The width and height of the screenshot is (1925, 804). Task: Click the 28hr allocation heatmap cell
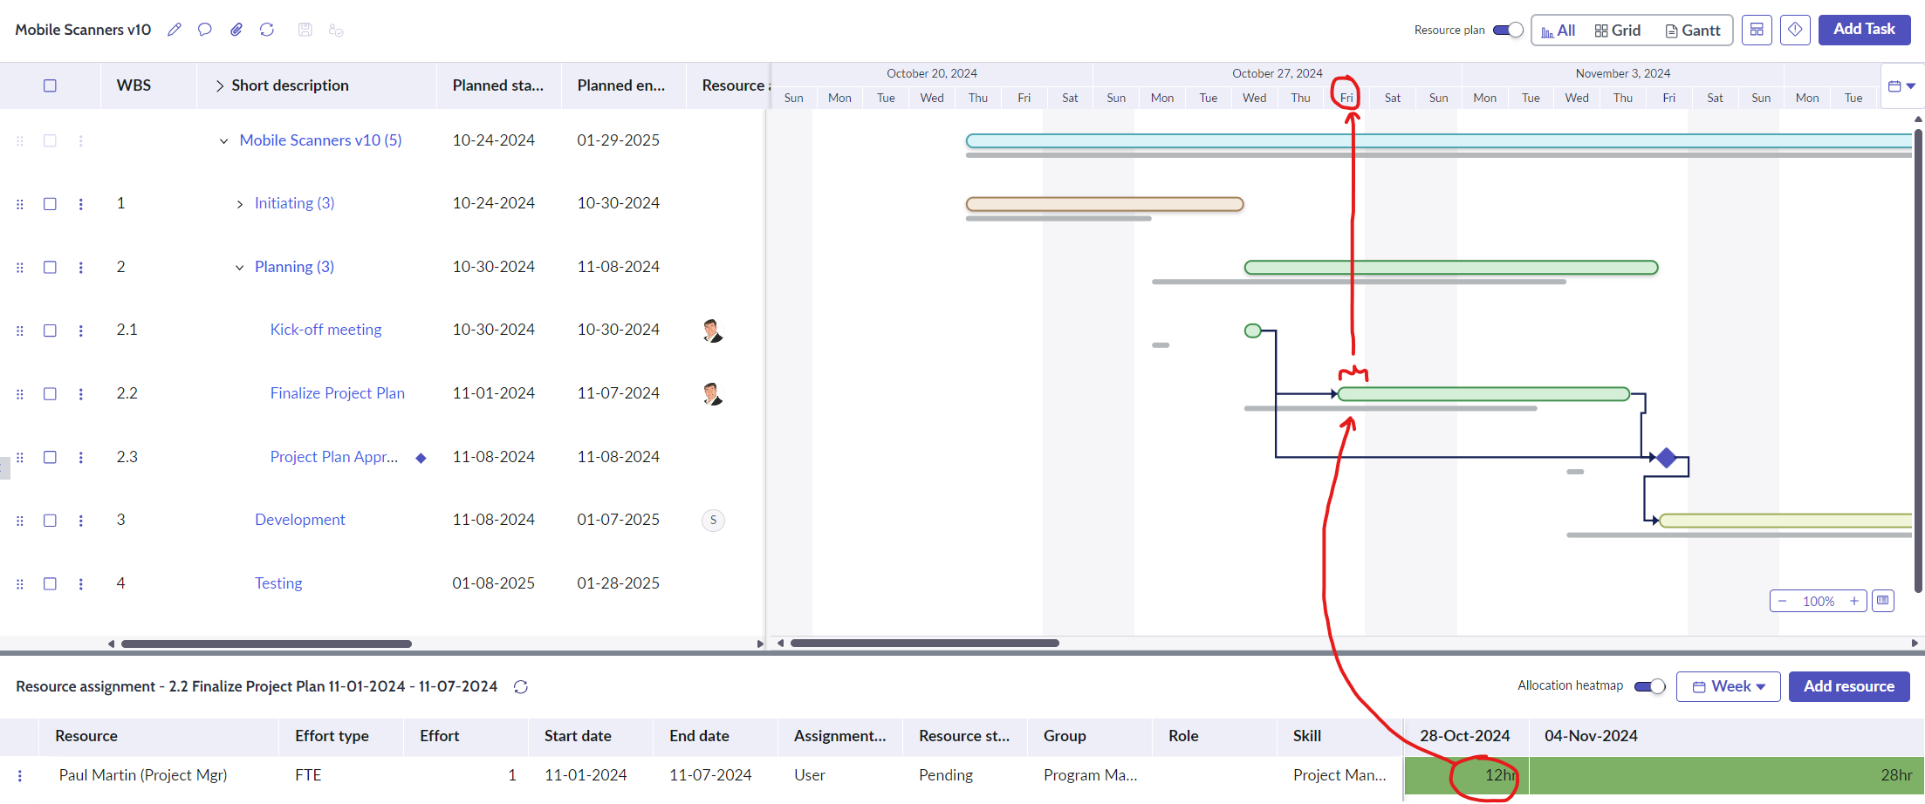click(x=1726, y=775)
